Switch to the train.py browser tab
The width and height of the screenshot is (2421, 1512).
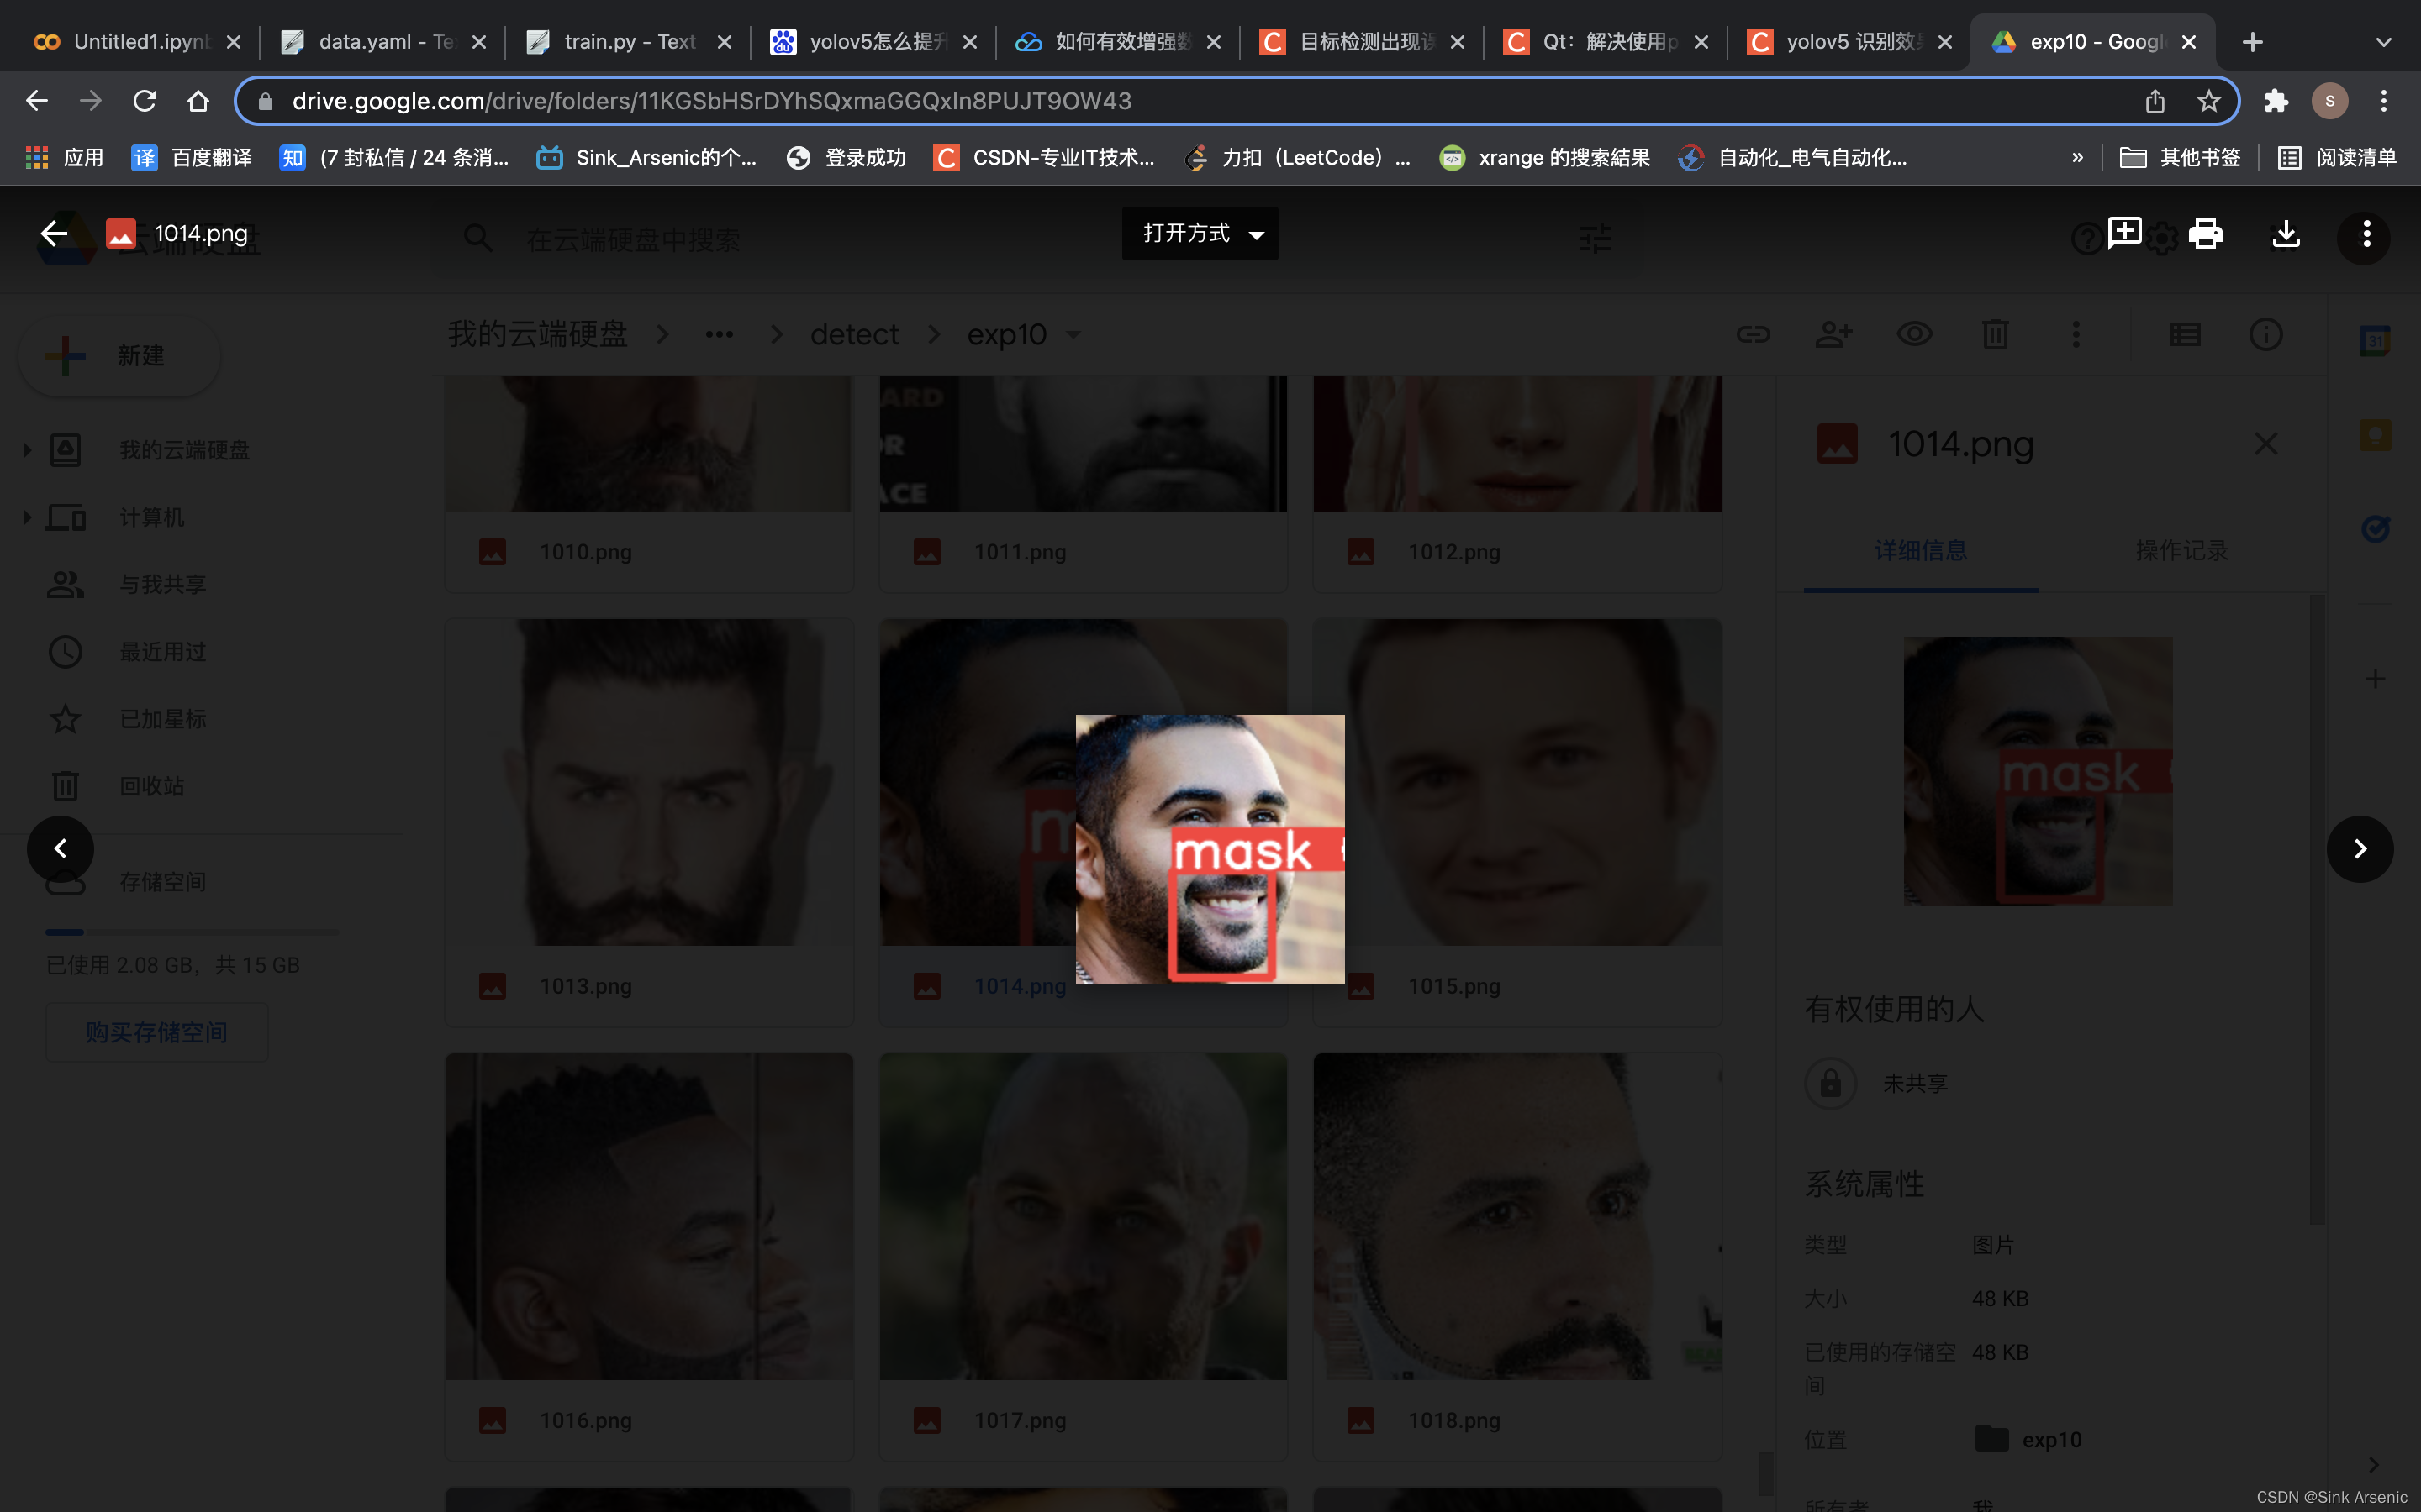[628, 42]
